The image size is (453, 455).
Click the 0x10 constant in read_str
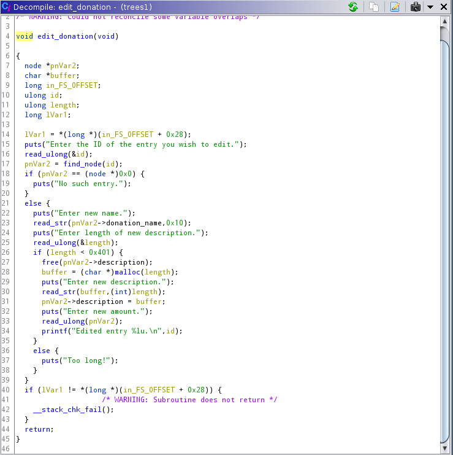coord(175,223)
